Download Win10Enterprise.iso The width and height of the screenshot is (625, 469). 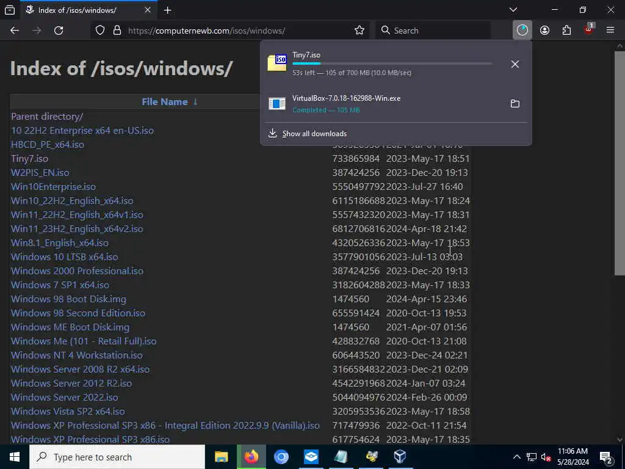[x=54, y=187]
